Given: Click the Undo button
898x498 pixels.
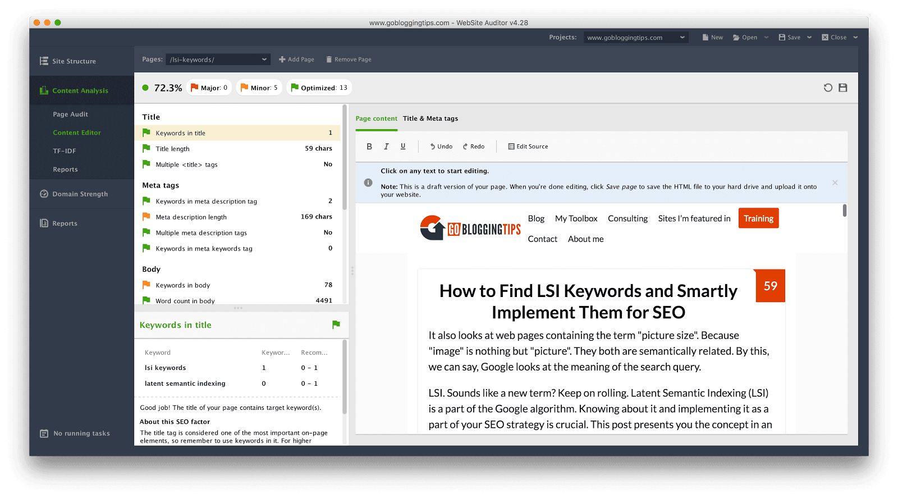Looking at the screenshot, I should pos(441,147).
